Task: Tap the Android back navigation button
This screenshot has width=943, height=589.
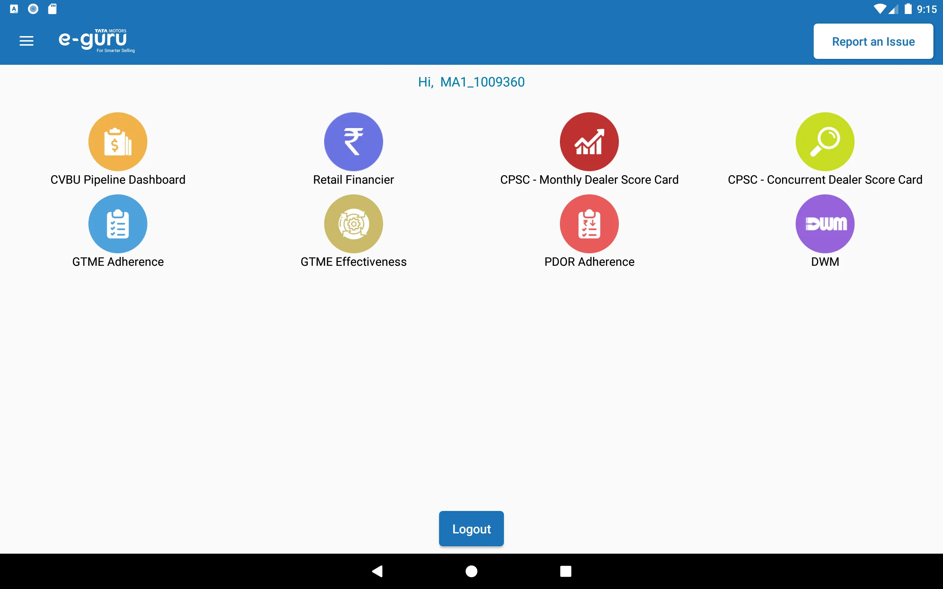Action: point(377,571)
